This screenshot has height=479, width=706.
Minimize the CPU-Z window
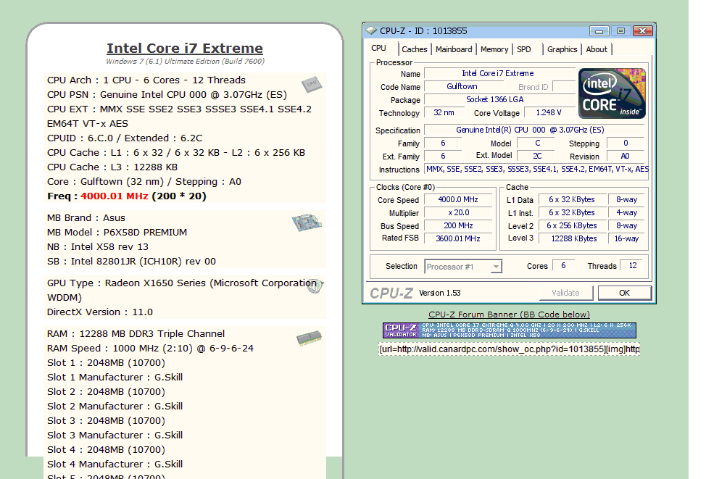pyautogui.click(x=599, y=31)
